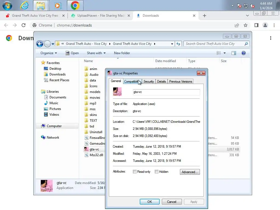The height and width of the screenshot is (210, 280).
Task: Click Open in Explorer toolbar
Action: (x=72, y=53)
